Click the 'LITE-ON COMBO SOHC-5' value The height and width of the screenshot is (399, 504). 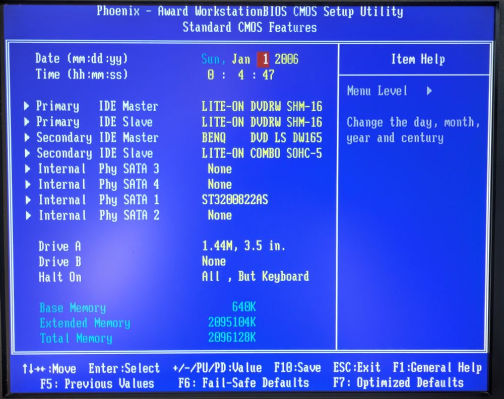(262, 153)
